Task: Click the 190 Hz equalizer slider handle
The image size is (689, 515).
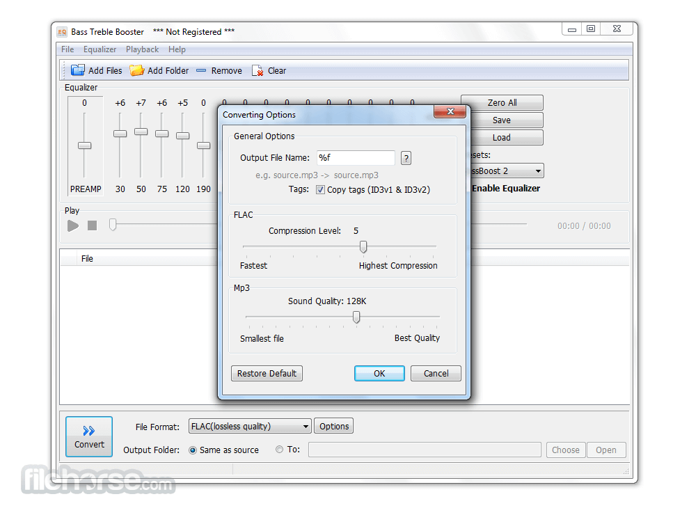Action: point(203,145)
